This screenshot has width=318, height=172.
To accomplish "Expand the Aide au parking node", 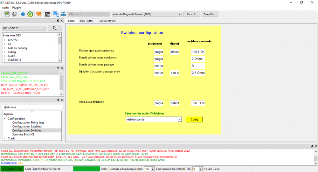I will point(4,48).
